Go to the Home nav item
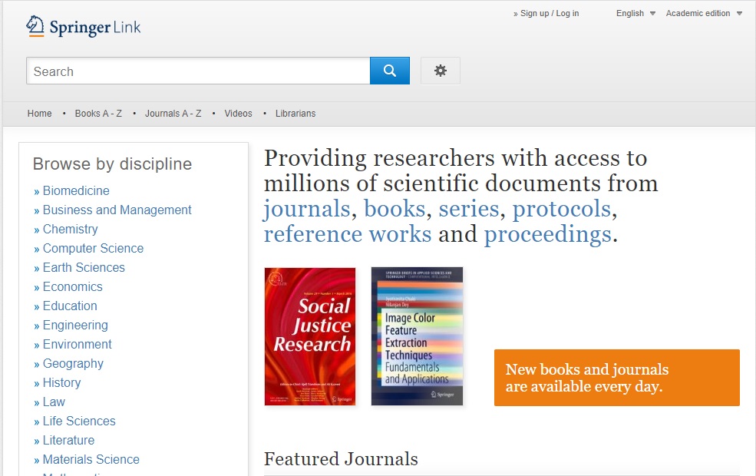Image resolution: width=756 pixels, height=476 pixels. coord(40,114)
